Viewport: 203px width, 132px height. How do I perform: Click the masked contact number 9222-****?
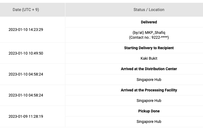click(159, 38)
